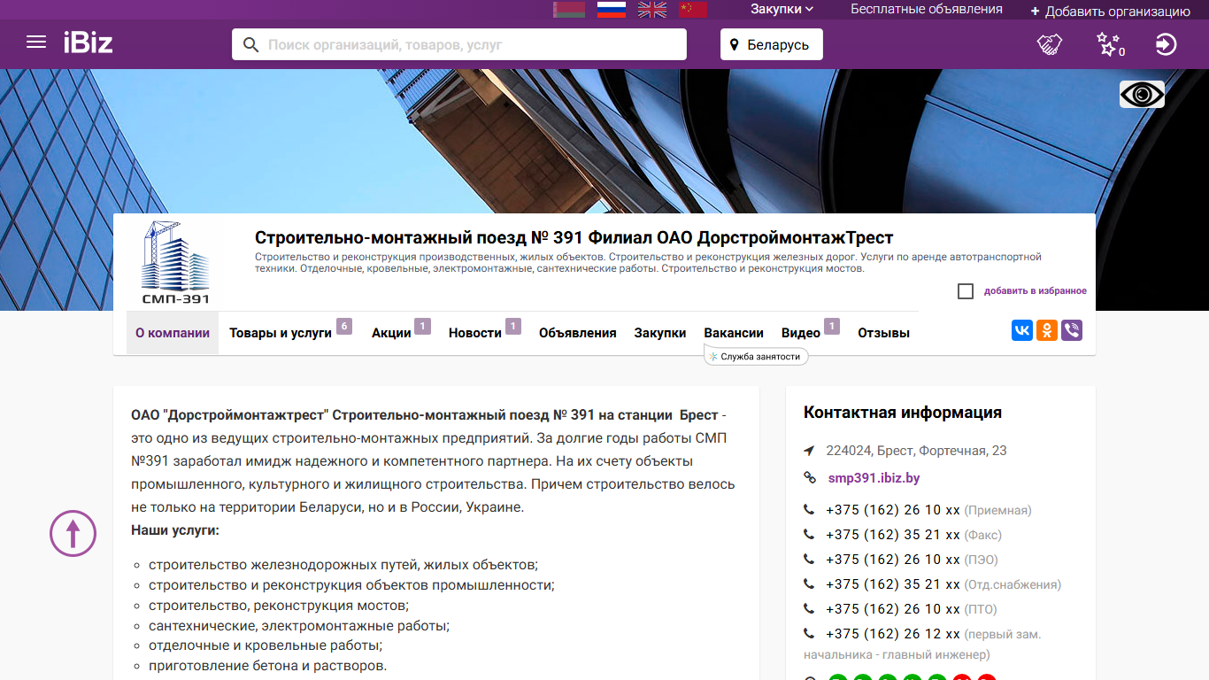
Task: Open the Вакансии tab
Action: 734,333
